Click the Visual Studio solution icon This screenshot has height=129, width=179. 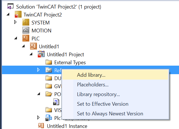[x=11, y=6]
